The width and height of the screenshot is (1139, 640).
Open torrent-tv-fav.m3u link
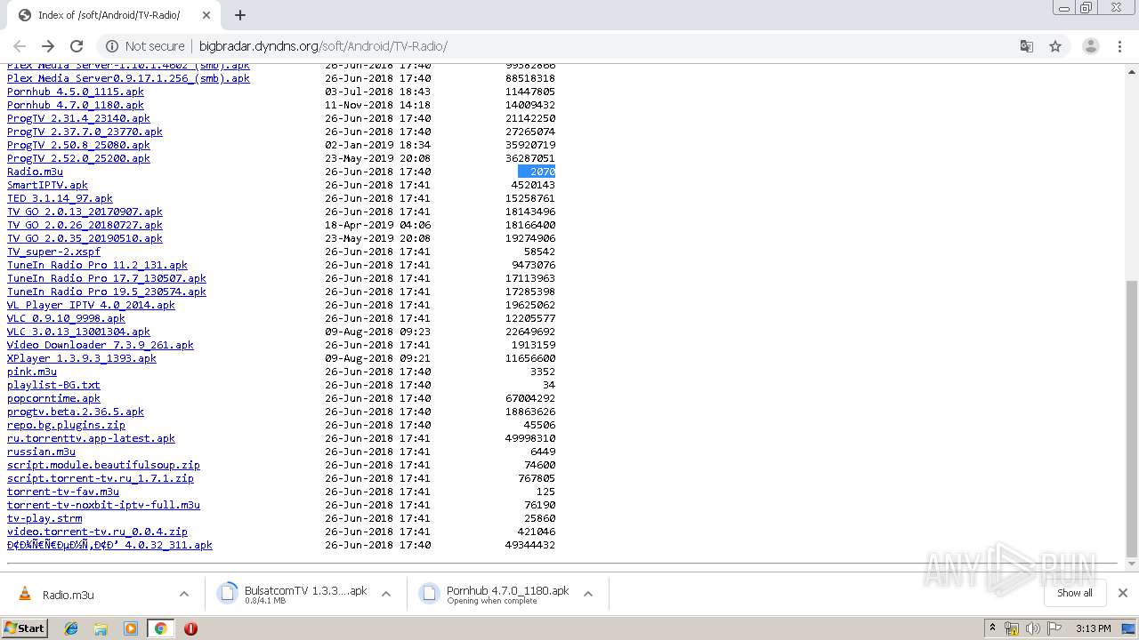(63, 492)
